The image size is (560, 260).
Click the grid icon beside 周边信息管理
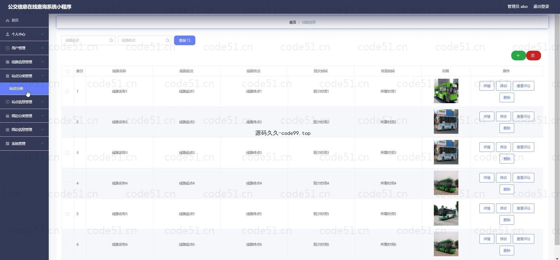tap(8, 130)
